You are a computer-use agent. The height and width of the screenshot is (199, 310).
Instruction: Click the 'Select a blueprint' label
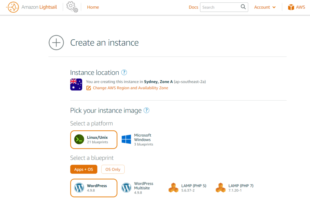pyautogui.click(x=92, y=158)
